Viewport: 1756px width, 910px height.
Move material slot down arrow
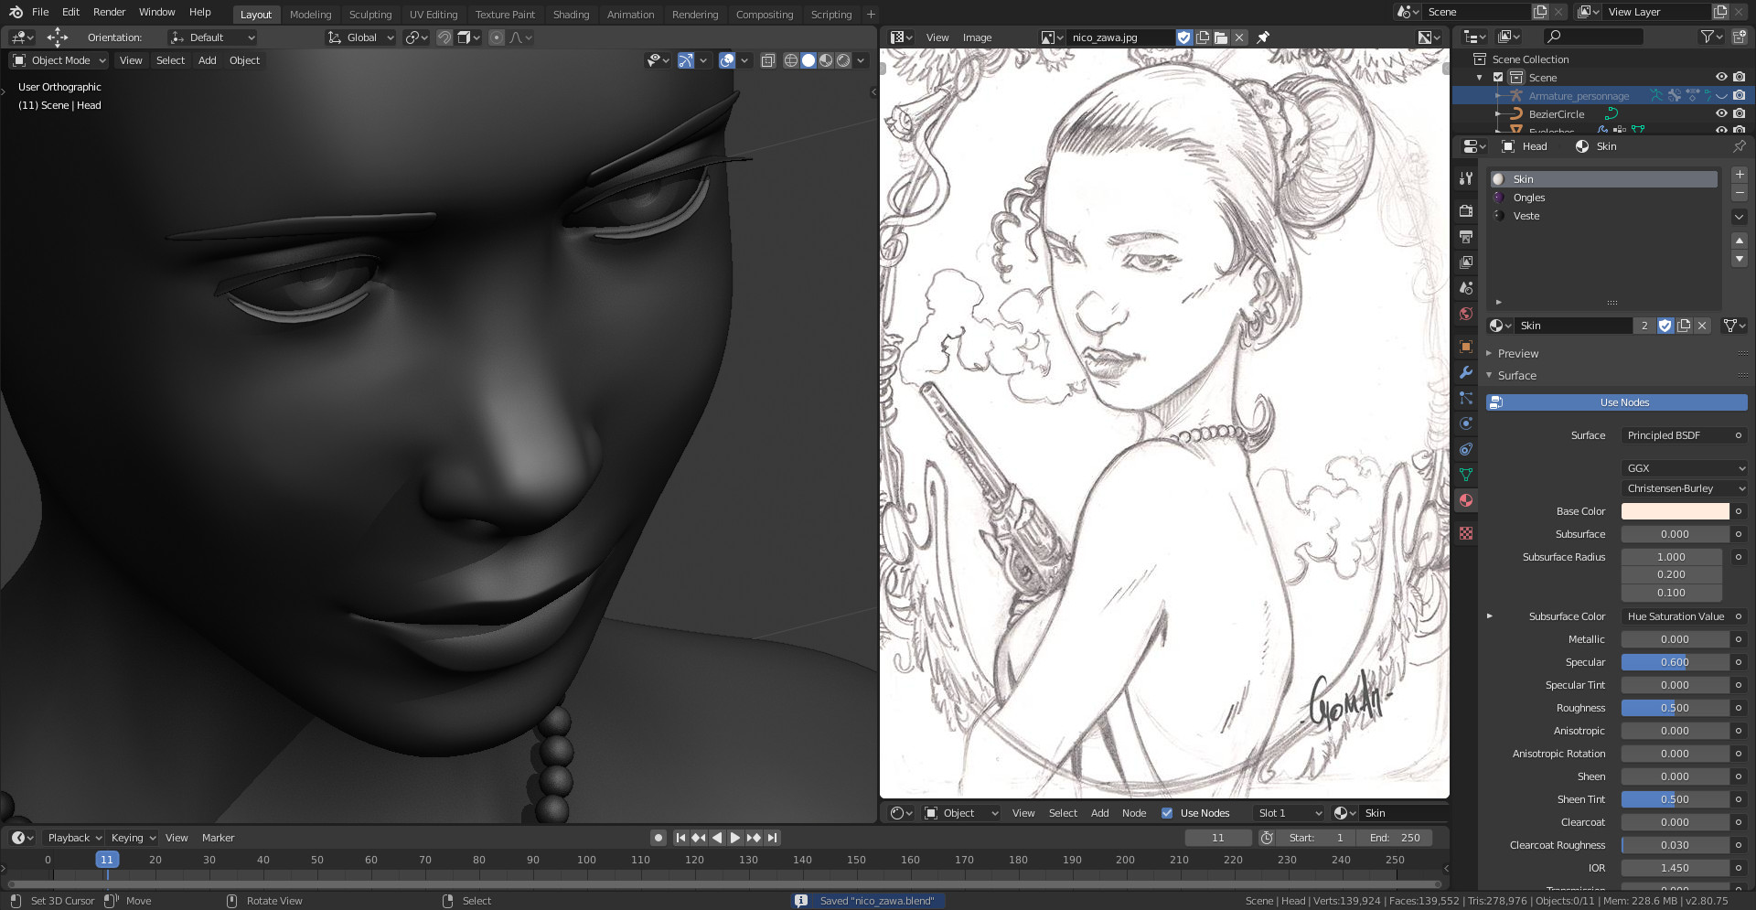[1740, 259]
